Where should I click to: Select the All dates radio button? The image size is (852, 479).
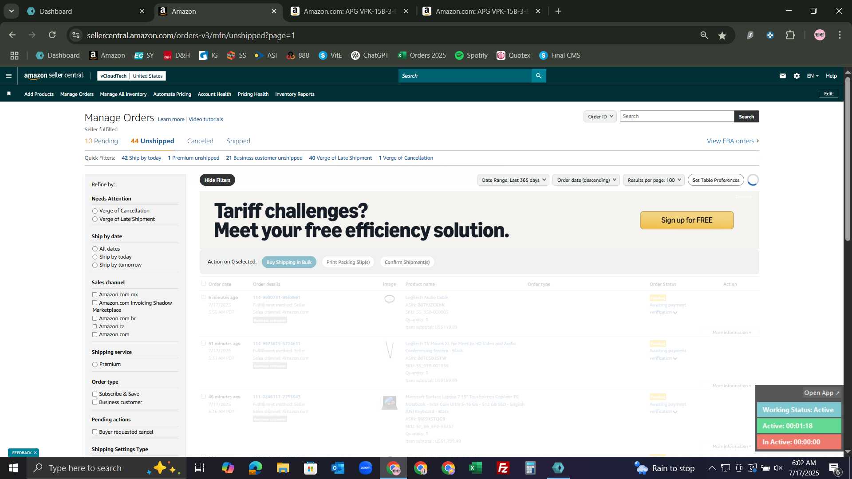point(95,249)
